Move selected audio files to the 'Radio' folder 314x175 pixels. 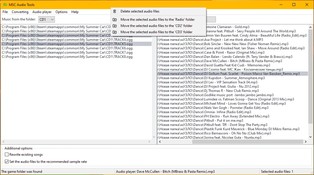click(158, 20)
